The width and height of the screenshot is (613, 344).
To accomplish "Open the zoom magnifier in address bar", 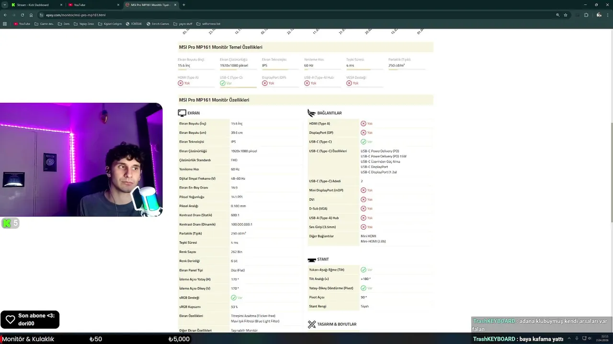I will tap(558, 15).
